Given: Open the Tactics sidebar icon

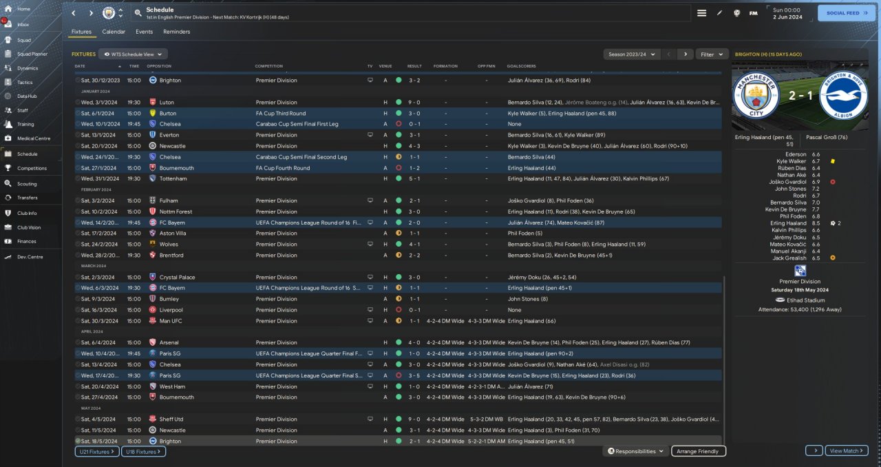Looking at the screenshot, I should coord(9,82).
